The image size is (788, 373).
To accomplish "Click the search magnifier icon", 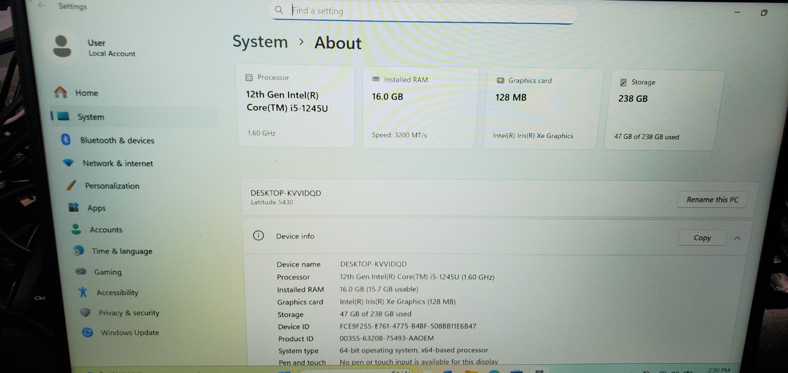I will point(279,10).
